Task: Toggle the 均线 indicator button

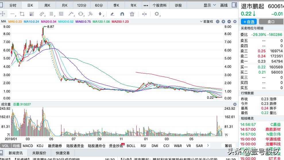Action: [16, 146]
